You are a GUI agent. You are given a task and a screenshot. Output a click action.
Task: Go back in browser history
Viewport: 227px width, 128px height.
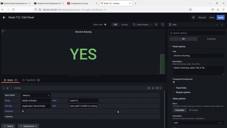point(2,10)
